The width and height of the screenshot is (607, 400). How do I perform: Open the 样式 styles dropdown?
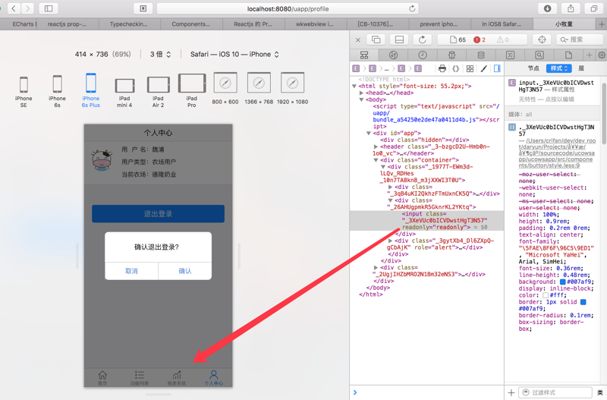(x=559, y=68)
